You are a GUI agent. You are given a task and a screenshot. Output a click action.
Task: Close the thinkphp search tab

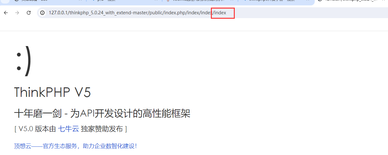tap(308, 1)
